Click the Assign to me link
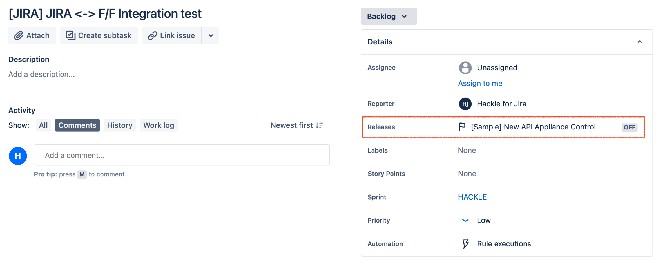 click(480, 83)
